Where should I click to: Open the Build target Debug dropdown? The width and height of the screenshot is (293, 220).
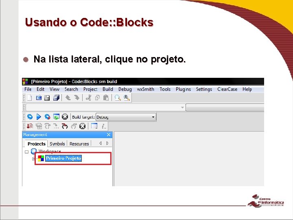pos(126,117)
